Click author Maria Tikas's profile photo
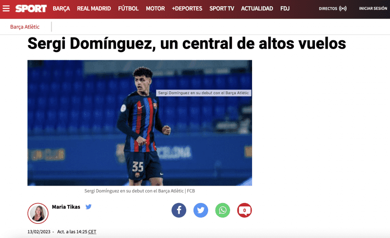The height and width of the screenshot is (238, 390). pyautogui.click(x=38, y=213)
